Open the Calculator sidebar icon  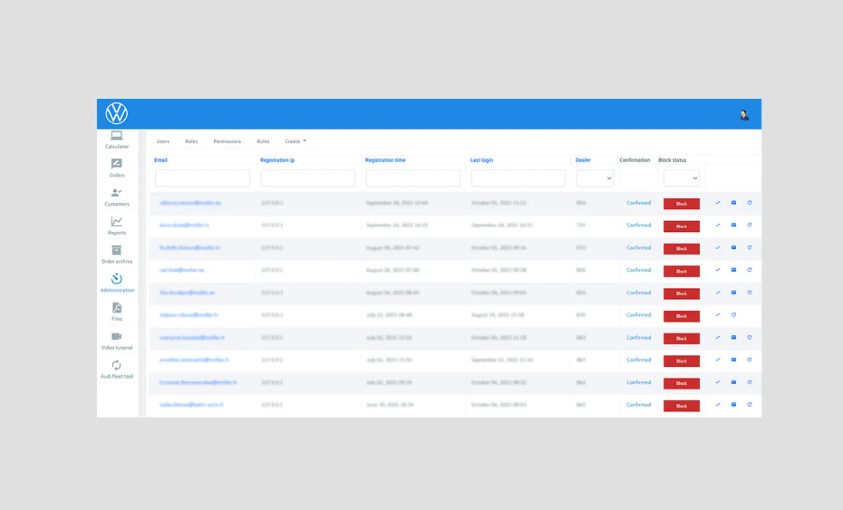116,136
